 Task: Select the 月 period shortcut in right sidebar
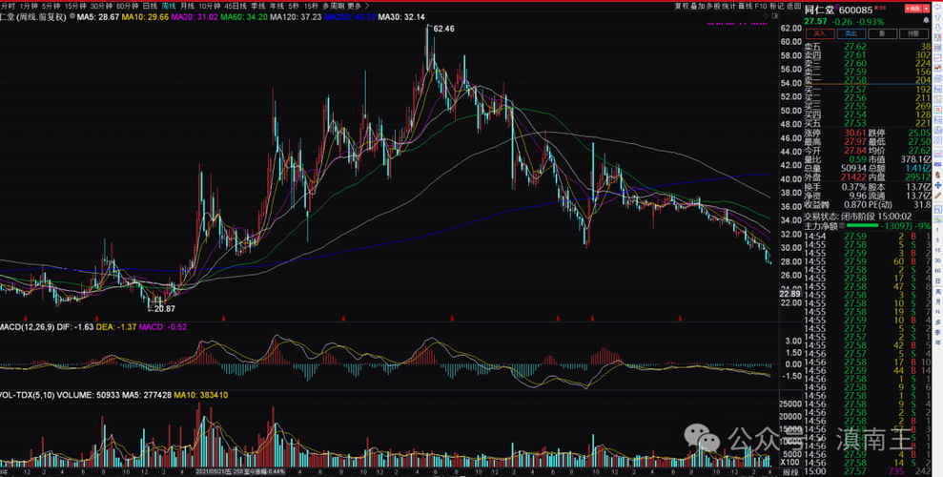[x=937, y=302]
